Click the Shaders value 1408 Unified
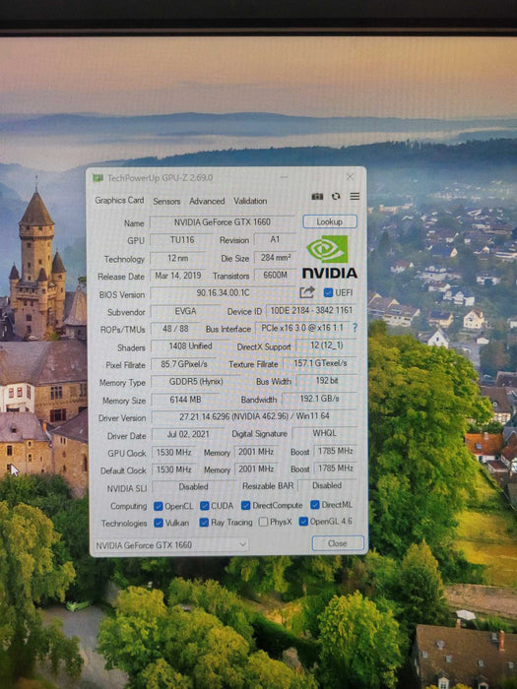 190,346
